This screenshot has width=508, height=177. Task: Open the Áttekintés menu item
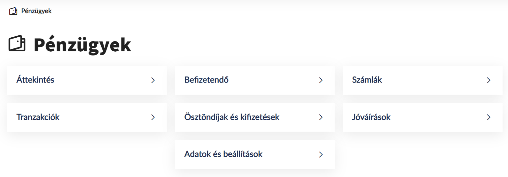coord(35,80)
